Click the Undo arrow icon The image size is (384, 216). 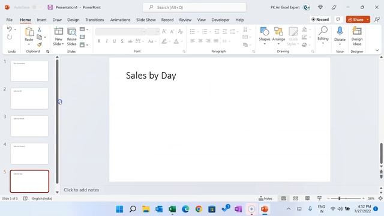click(x=10, y=29)
